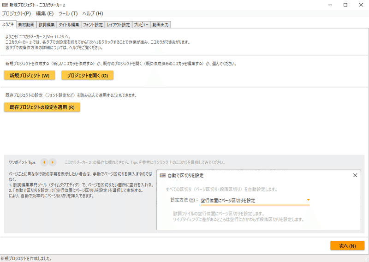The width and height of the screenshot is (369, 262).
Task: Click the 次へ (N) button
Action: tap(347, 245)
